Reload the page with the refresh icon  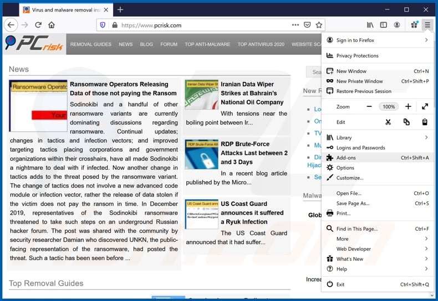click(38, 25)
